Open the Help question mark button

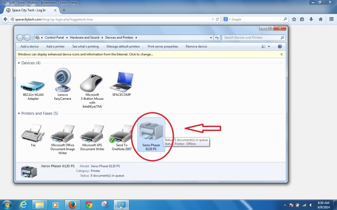[280, 47]
